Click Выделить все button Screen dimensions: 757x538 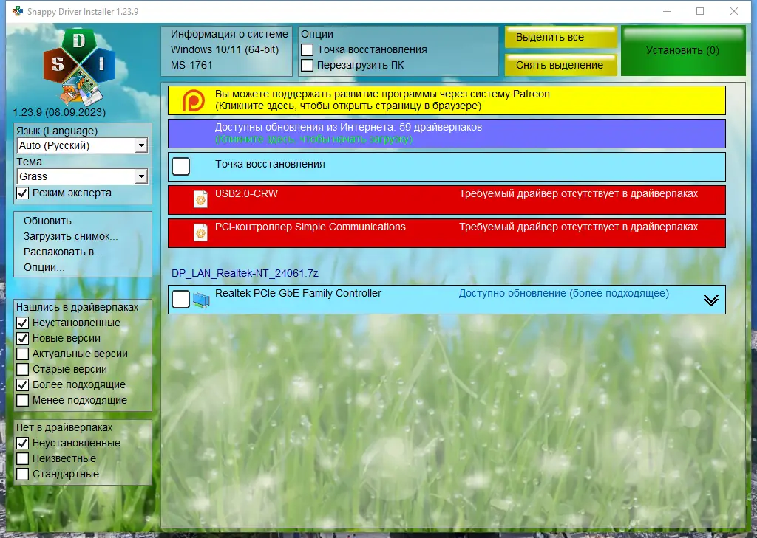click(561, 37)
